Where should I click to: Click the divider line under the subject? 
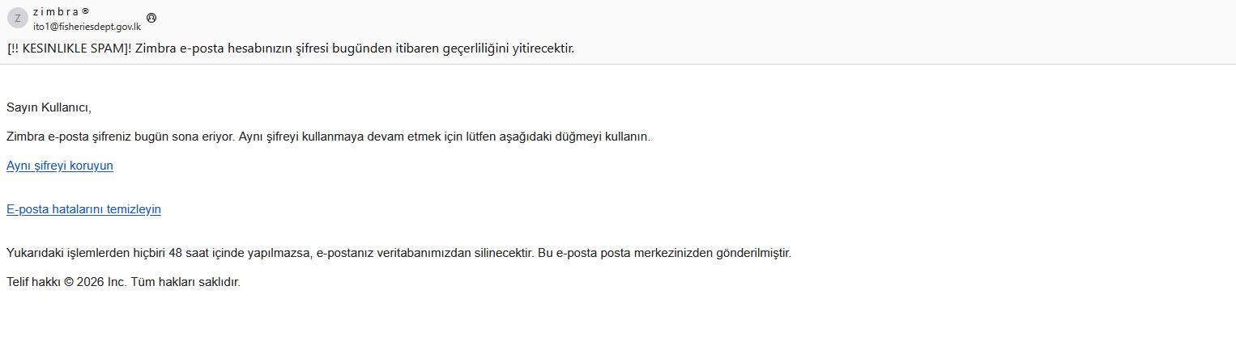(618, 65)
